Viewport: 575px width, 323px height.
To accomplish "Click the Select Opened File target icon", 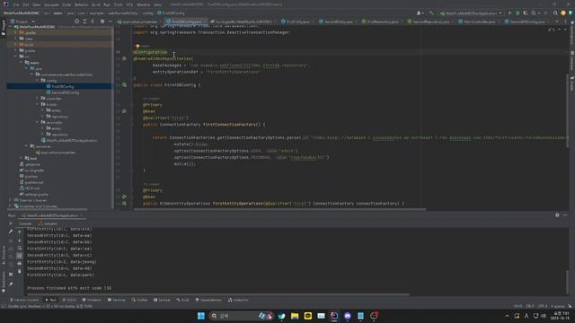I will 76,22.
